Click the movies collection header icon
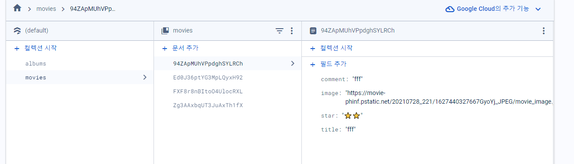 tap(165, 31)
